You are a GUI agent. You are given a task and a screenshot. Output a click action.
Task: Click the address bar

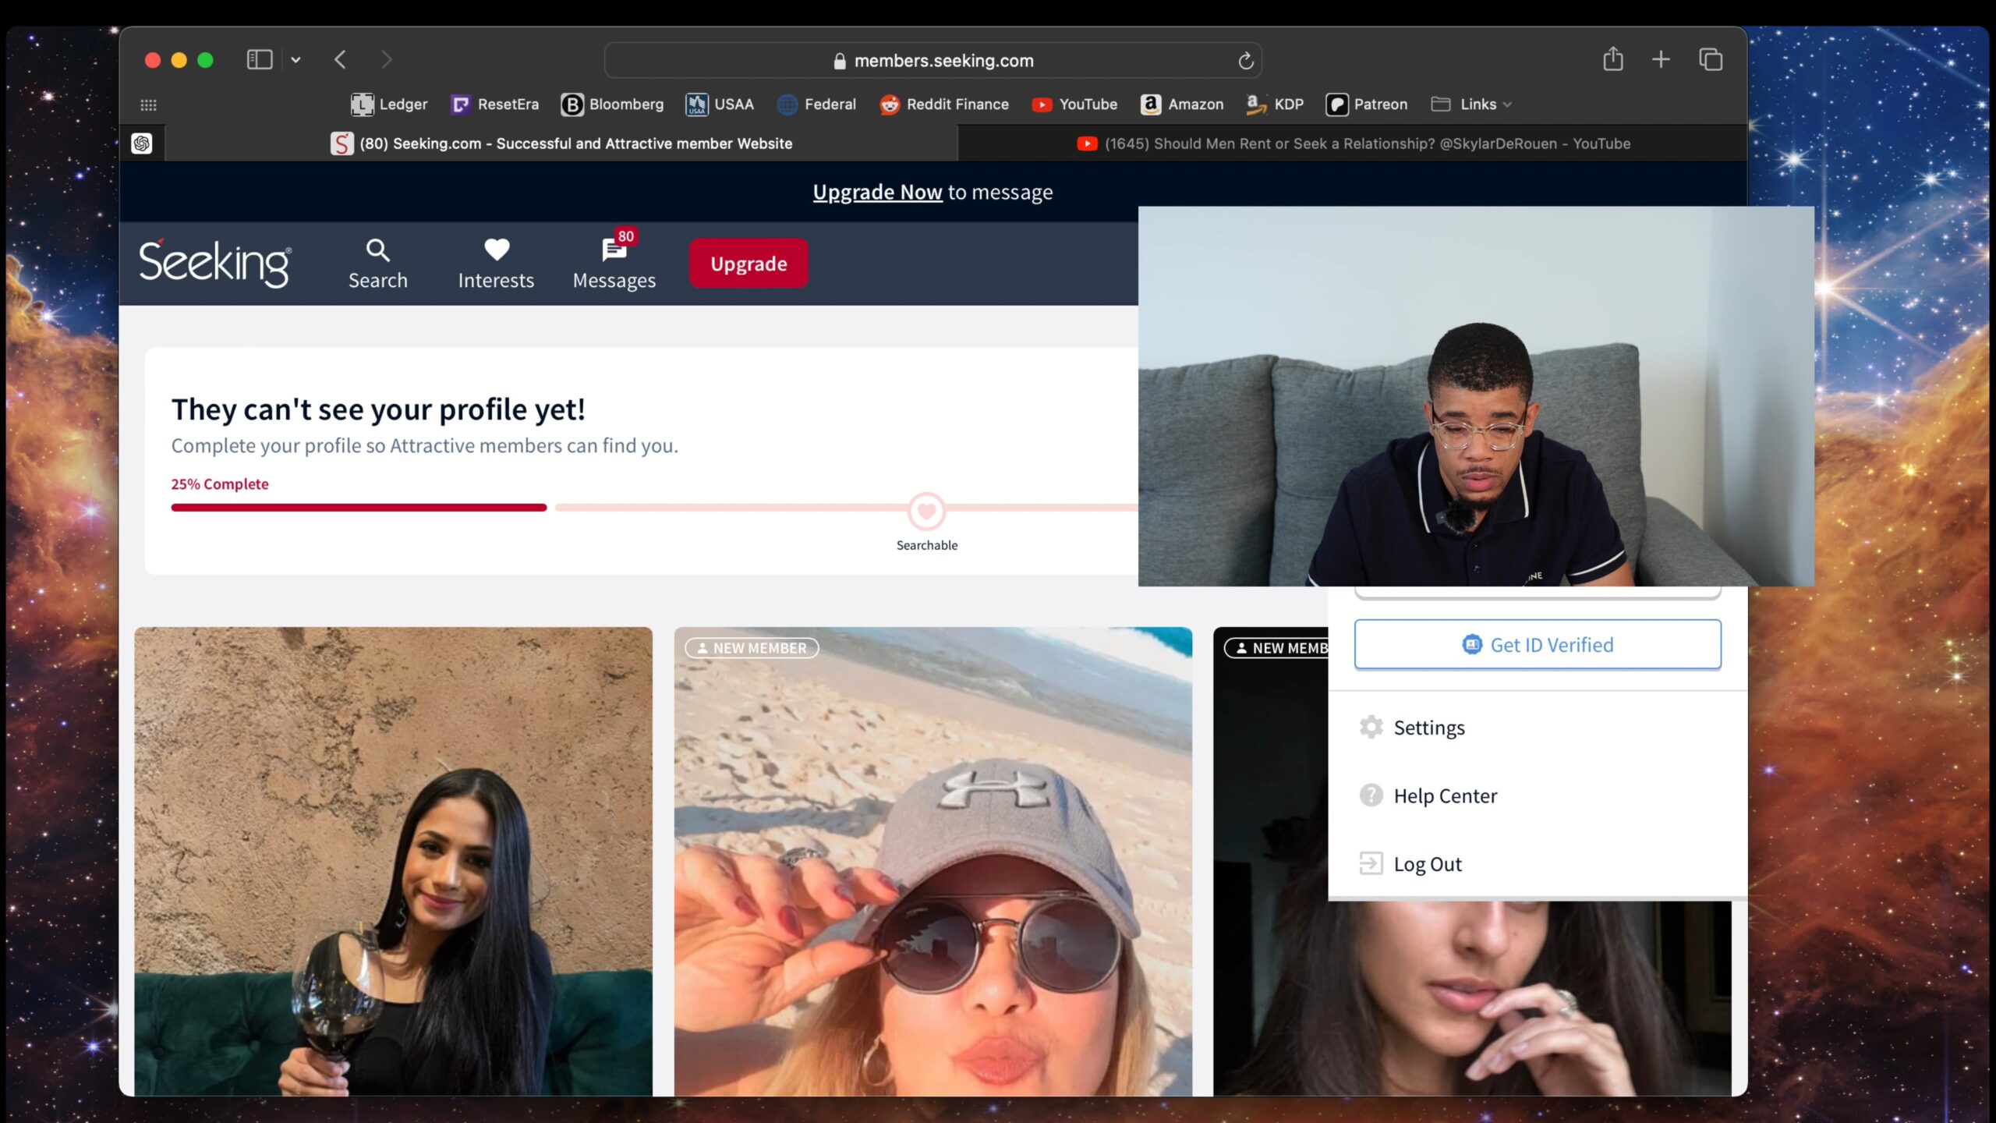(933, 61)
